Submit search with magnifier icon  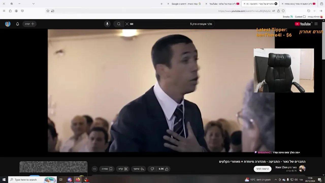119,24
